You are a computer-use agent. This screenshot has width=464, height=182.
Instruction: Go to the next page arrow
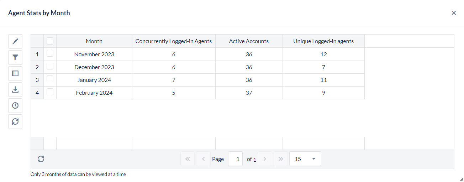click(x=265, y=159)
